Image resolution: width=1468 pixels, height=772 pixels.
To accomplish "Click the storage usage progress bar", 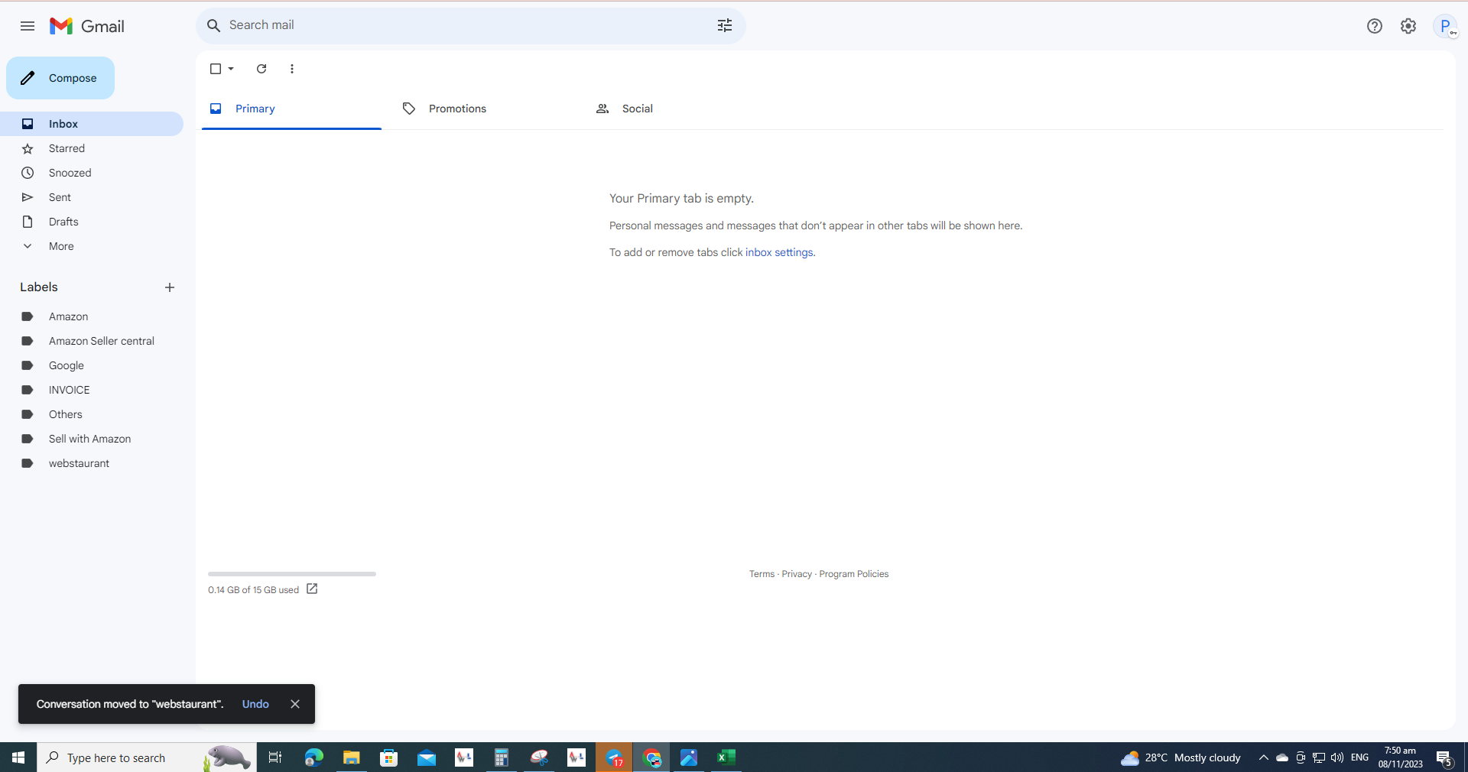I will pos(292,573).
